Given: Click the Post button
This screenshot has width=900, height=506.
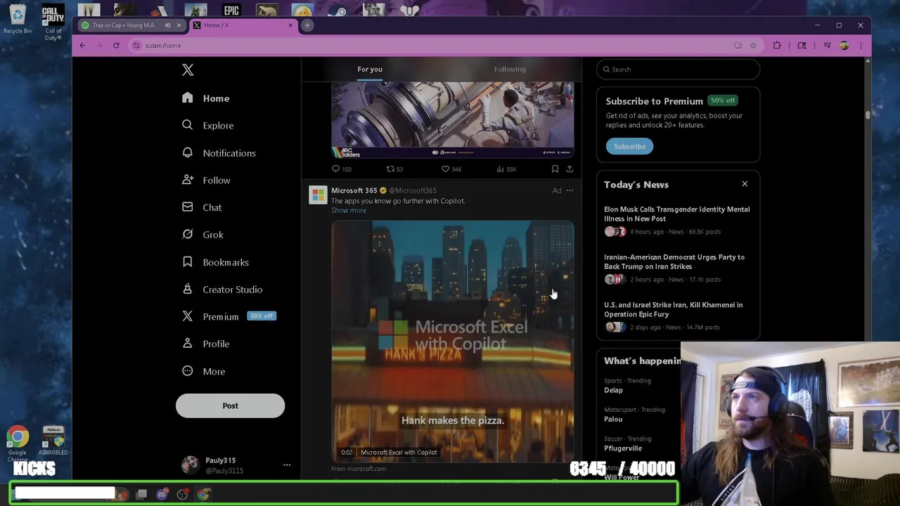Looking at the screenshot, I should pyautogui.click(x=230, y=406).
